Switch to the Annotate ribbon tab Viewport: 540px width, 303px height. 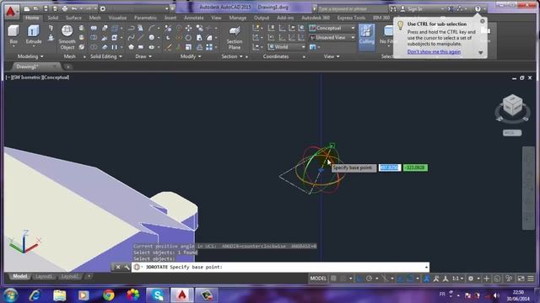(x=193, y=18)
